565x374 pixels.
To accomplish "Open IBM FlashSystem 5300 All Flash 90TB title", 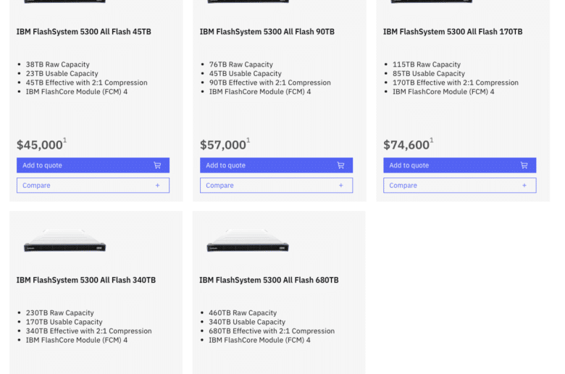I will click(x=267, y=32).
